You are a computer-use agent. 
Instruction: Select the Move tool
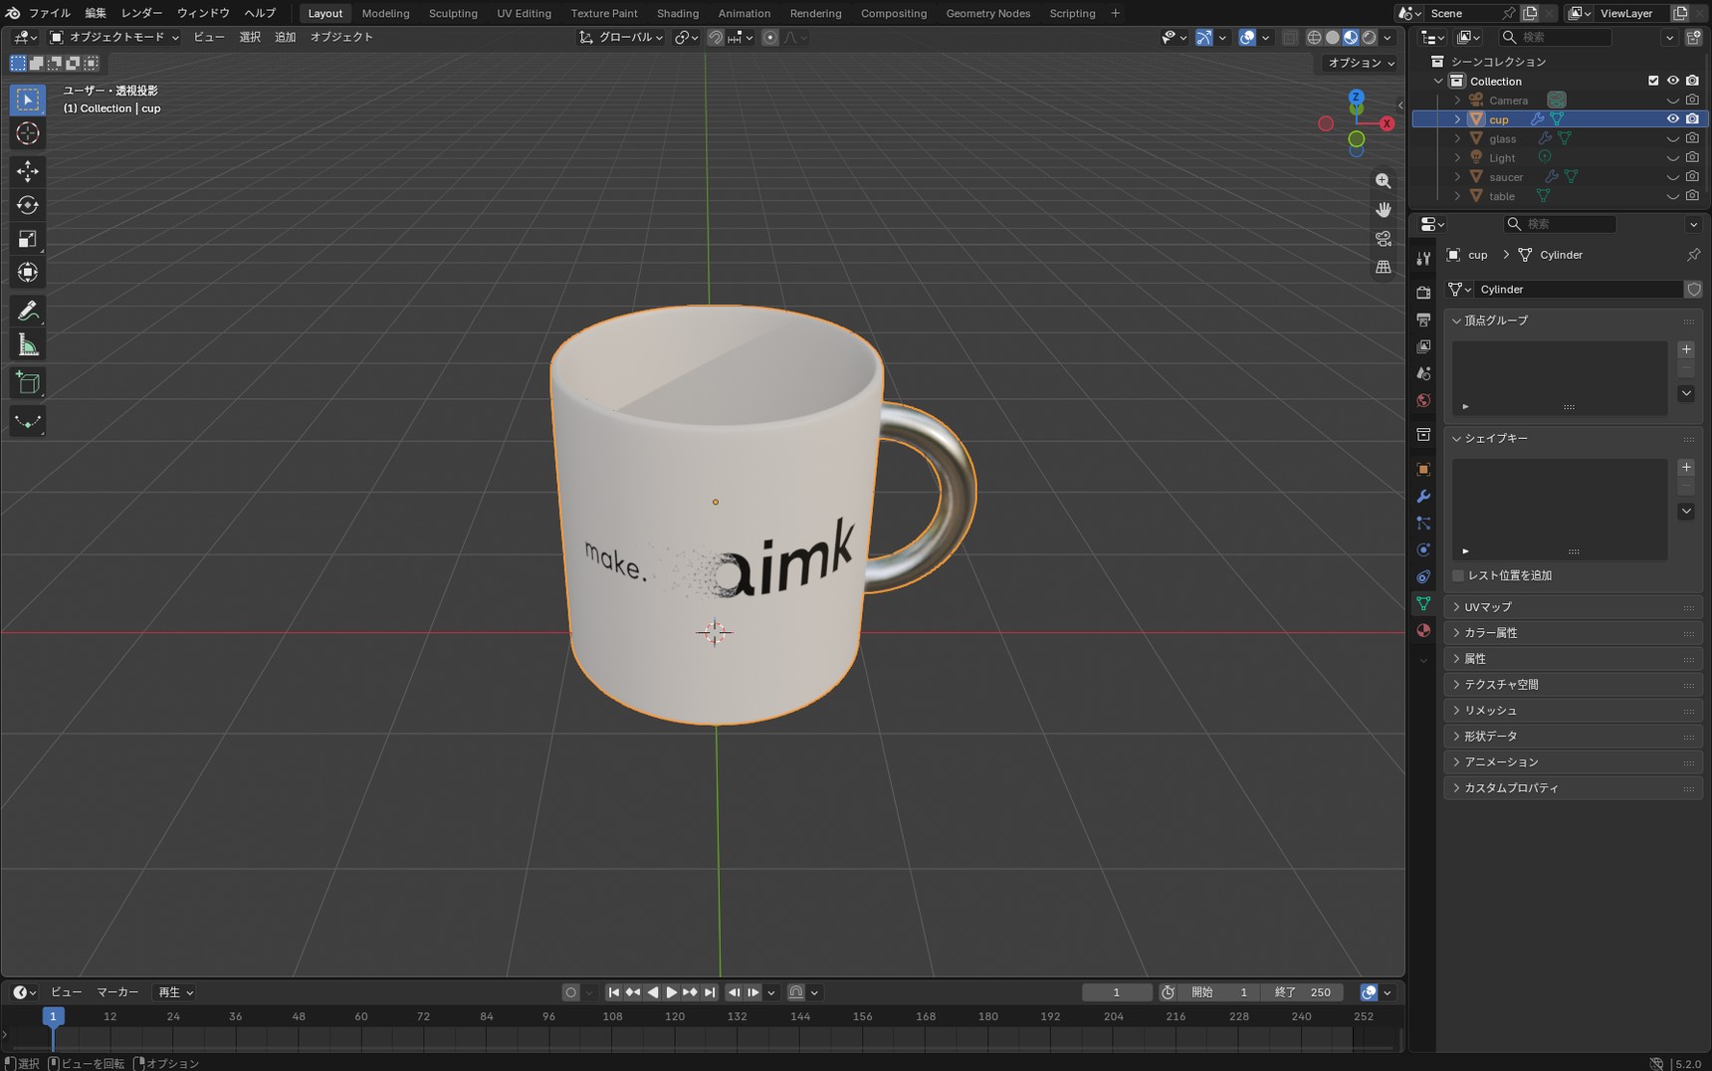(28, 171)
